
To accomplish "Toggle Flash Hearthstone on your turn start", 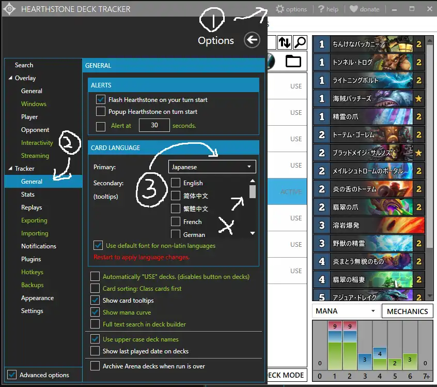I will tap(101, 99).
